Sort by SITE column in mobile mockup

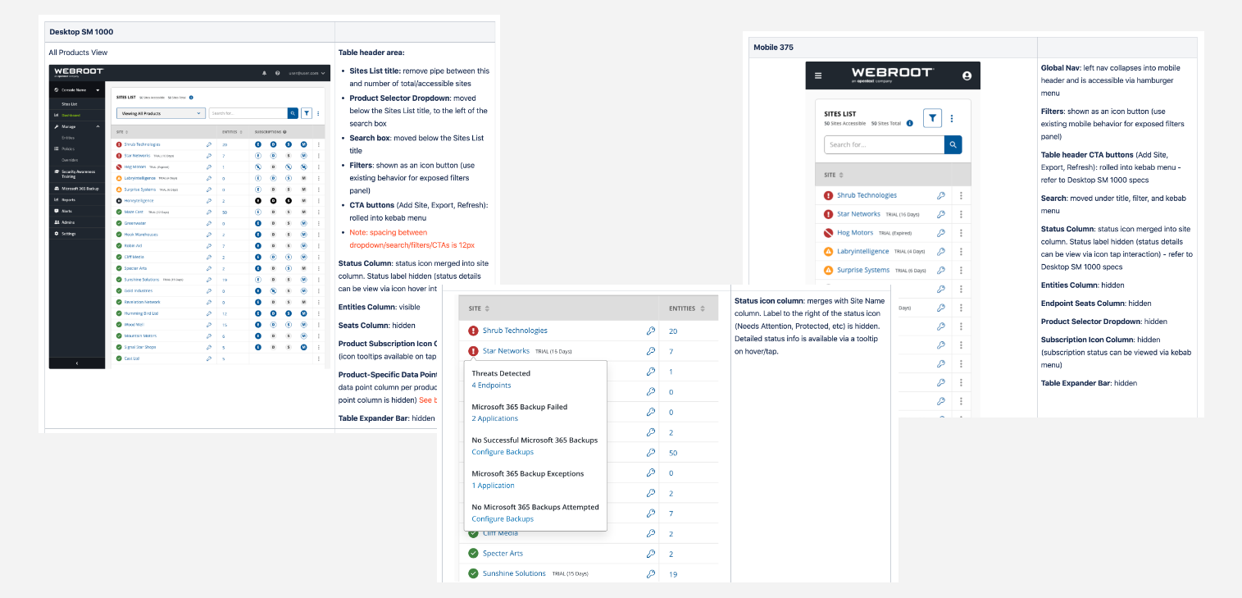pyautogui.click(x=835, y=175)
